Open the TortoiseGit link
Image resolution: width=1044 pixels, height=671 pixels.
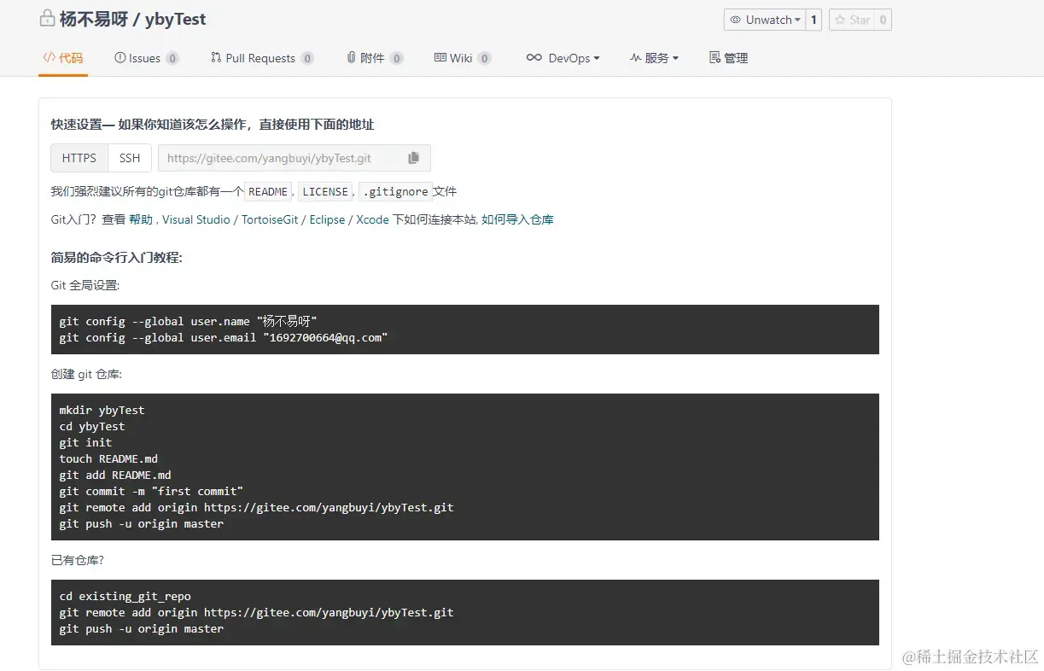click(270, 219)
